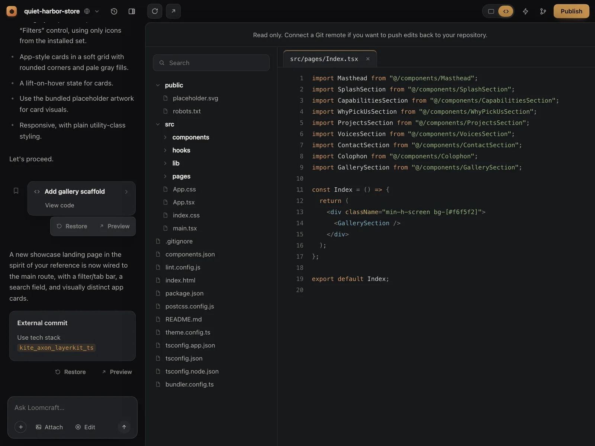Open preview in new tab arrow icon

pyautogui.click(x=173, y=11)
